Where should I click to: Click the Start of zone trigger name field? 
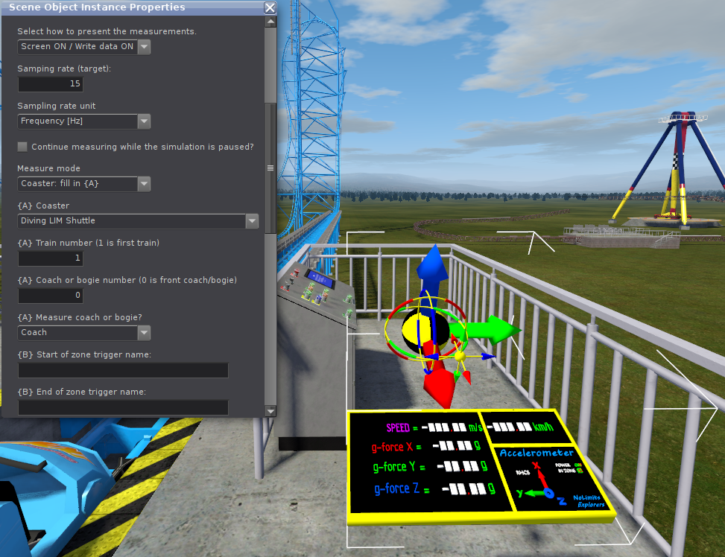click(x=123, y=370)
